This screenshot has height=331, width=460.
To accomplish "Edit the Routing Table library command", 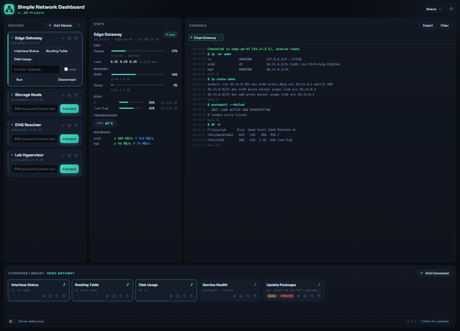I will [x=114, y=296].
